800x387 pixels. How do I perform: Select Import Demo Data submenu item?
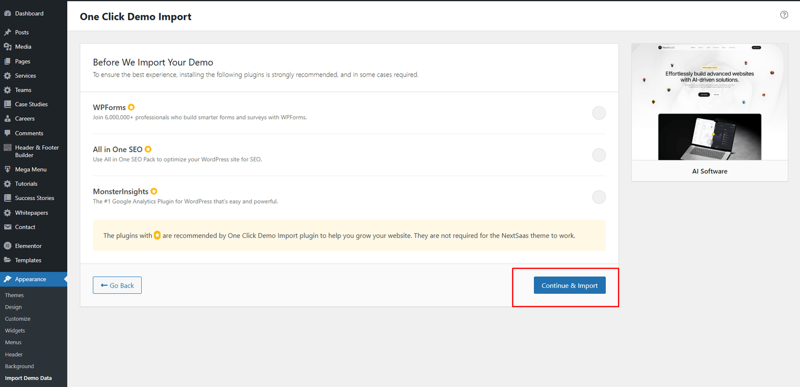28,378
